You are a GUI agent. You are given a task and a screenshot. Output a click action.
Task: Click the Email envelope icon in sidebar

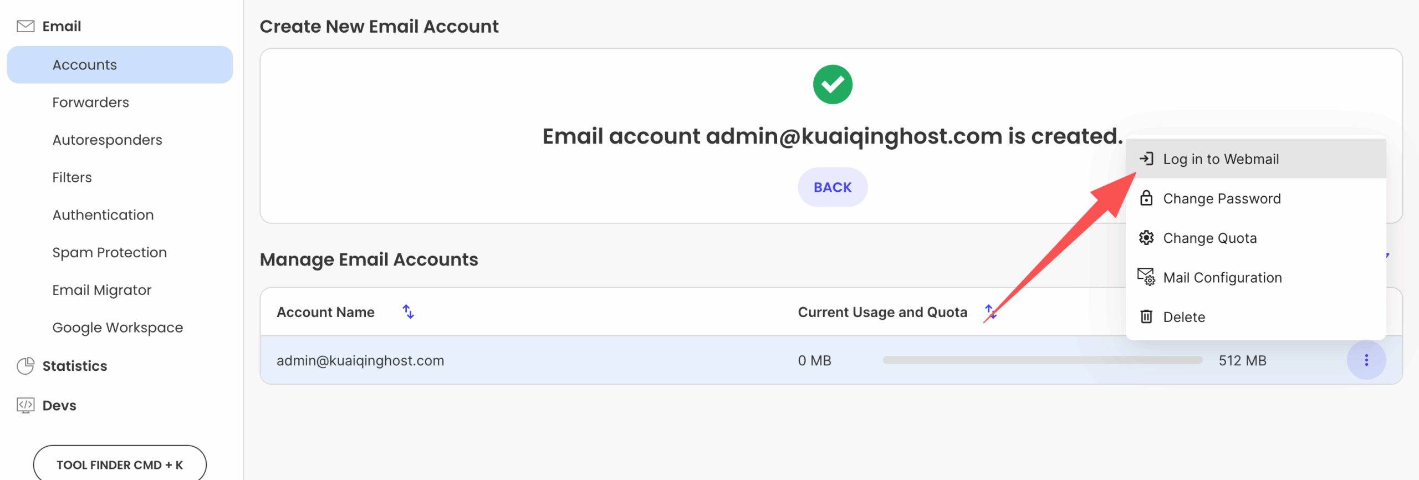click(x=25, y=26)
